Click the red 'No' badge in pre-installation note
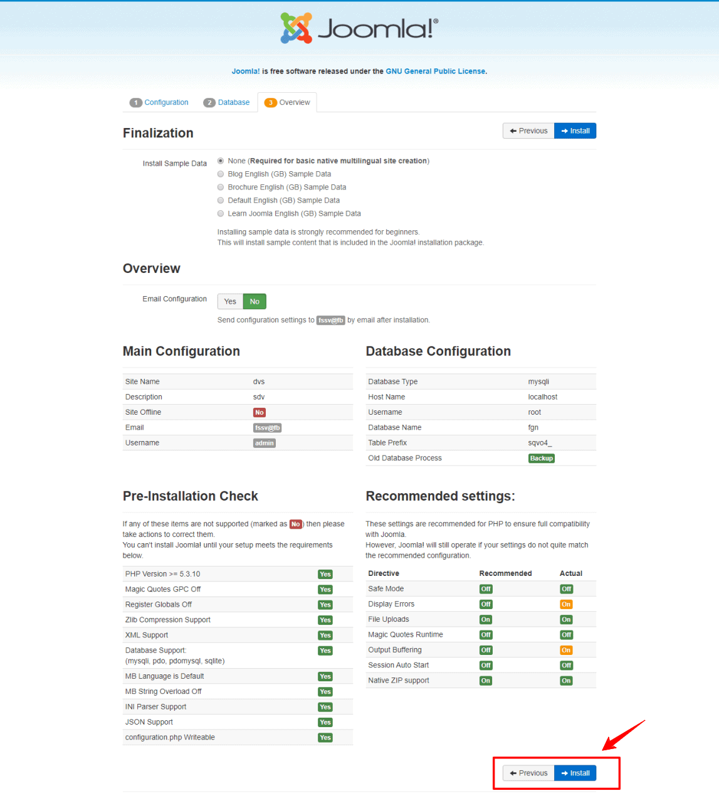Image resolution: width=719 pixels, height=803 pixels. pos(295,524)
